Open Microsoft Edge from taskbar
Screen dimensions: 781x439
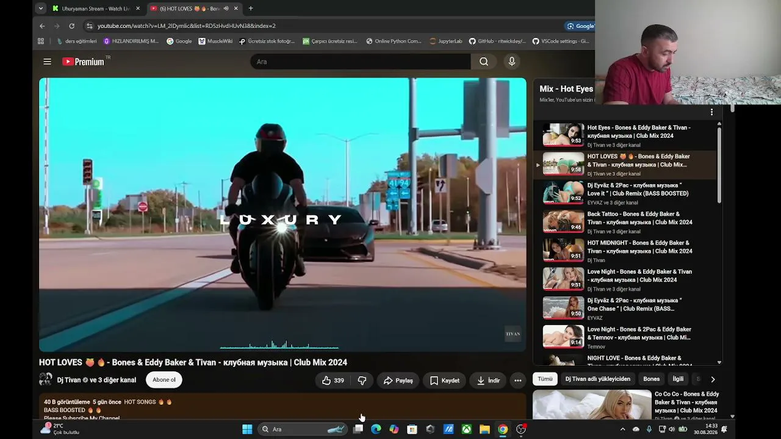click(x=376, y=429)
